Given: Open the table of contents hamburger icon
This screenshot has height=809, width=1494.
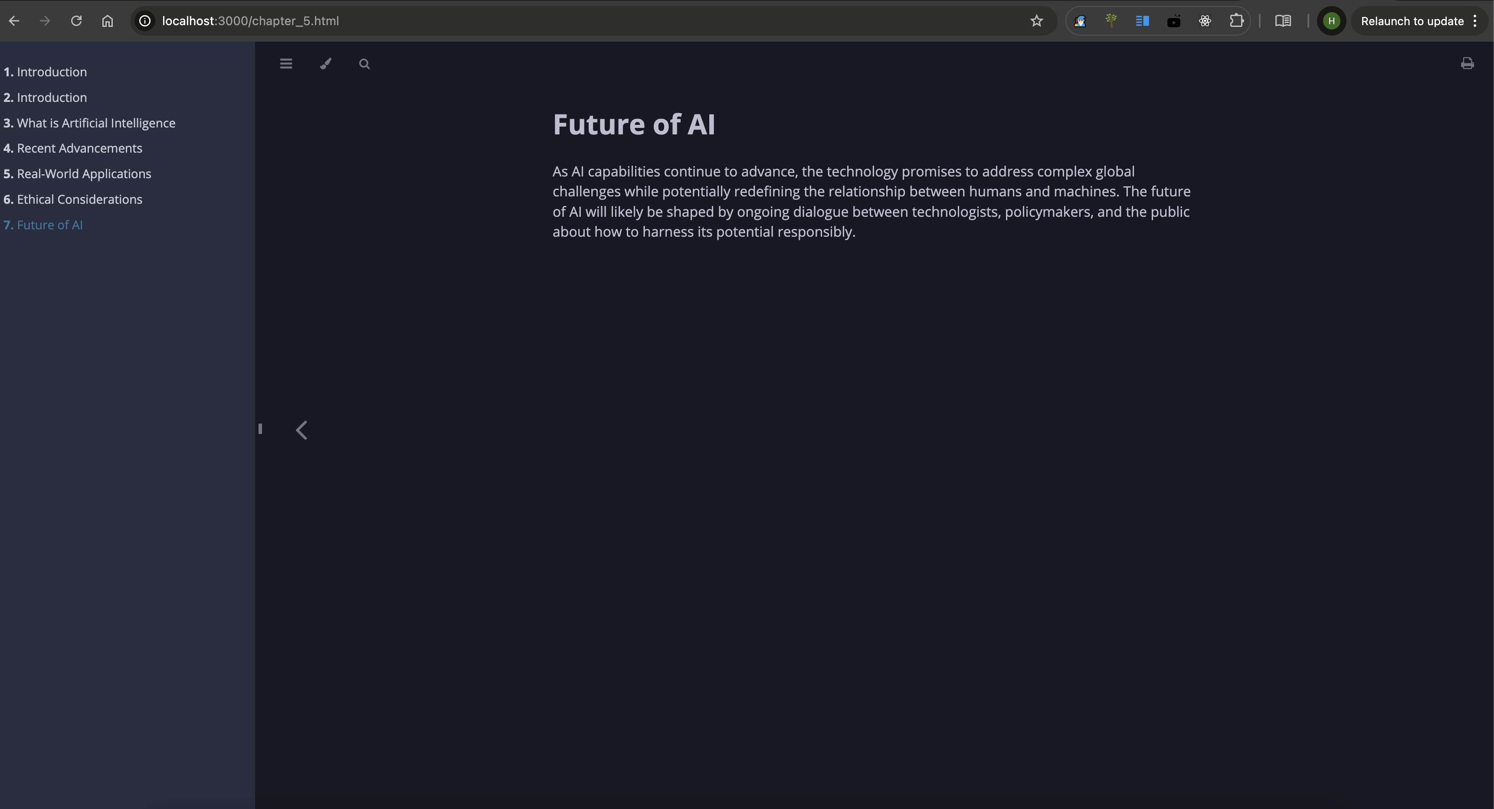Looking at the screenshot, I should [286, 63].
